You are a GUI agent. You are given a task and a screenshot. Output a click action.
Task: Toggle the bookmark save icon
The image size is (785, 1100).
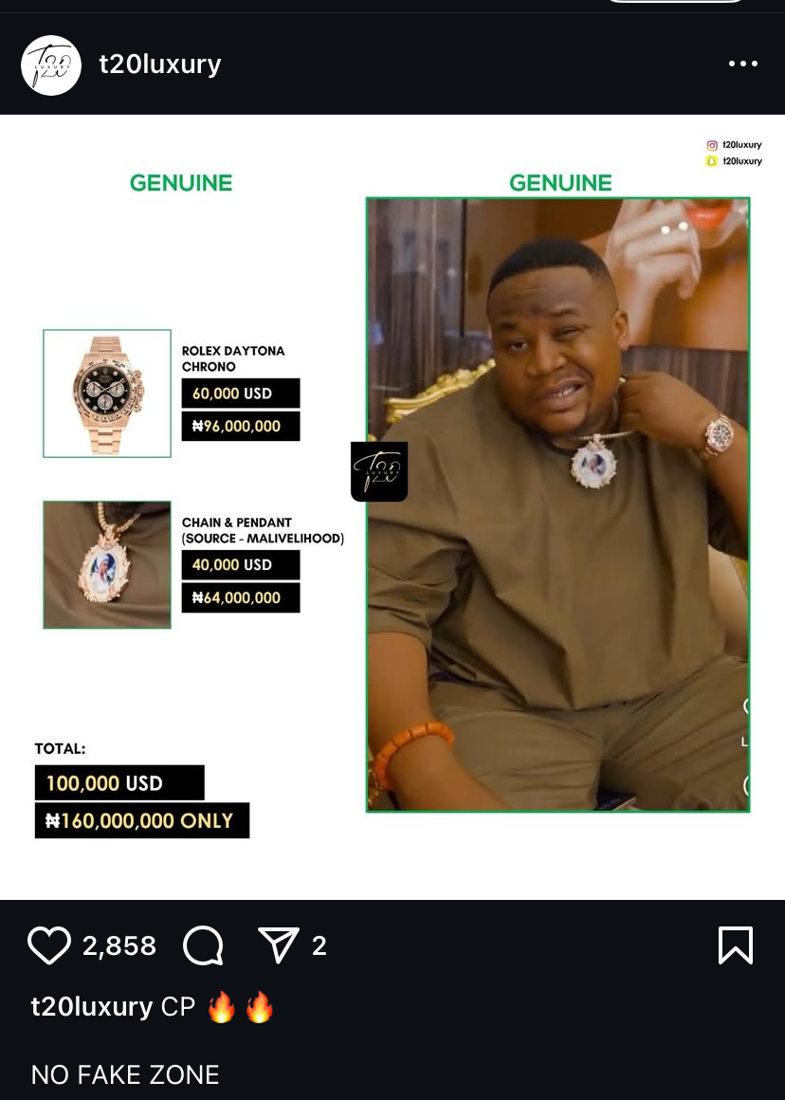735,945
